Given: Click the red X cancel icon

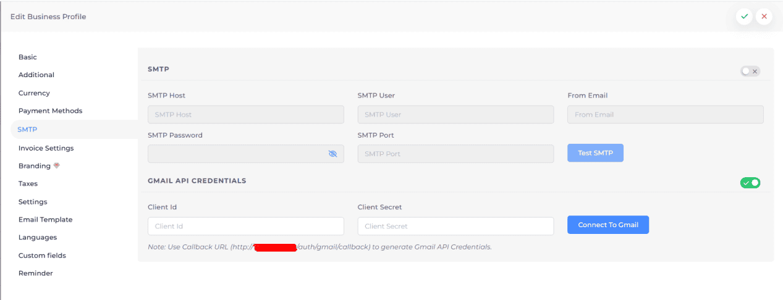Looking at the screenshot, I should tap(764, 17).
